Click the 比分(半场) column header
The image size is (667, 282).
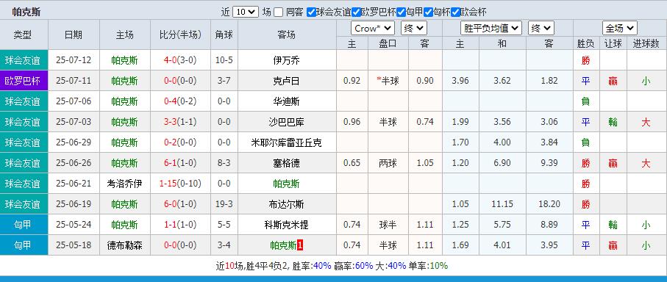[180, 35]
